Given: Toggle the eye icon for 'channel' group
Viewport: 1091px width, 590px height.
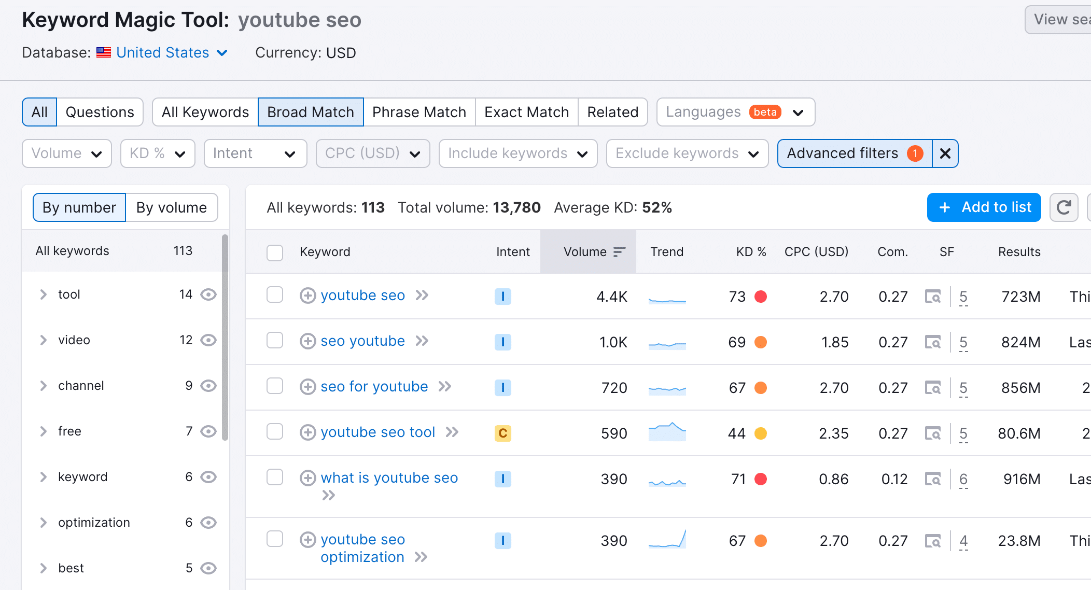Looking at the screenshot, I should click(208, 386).
